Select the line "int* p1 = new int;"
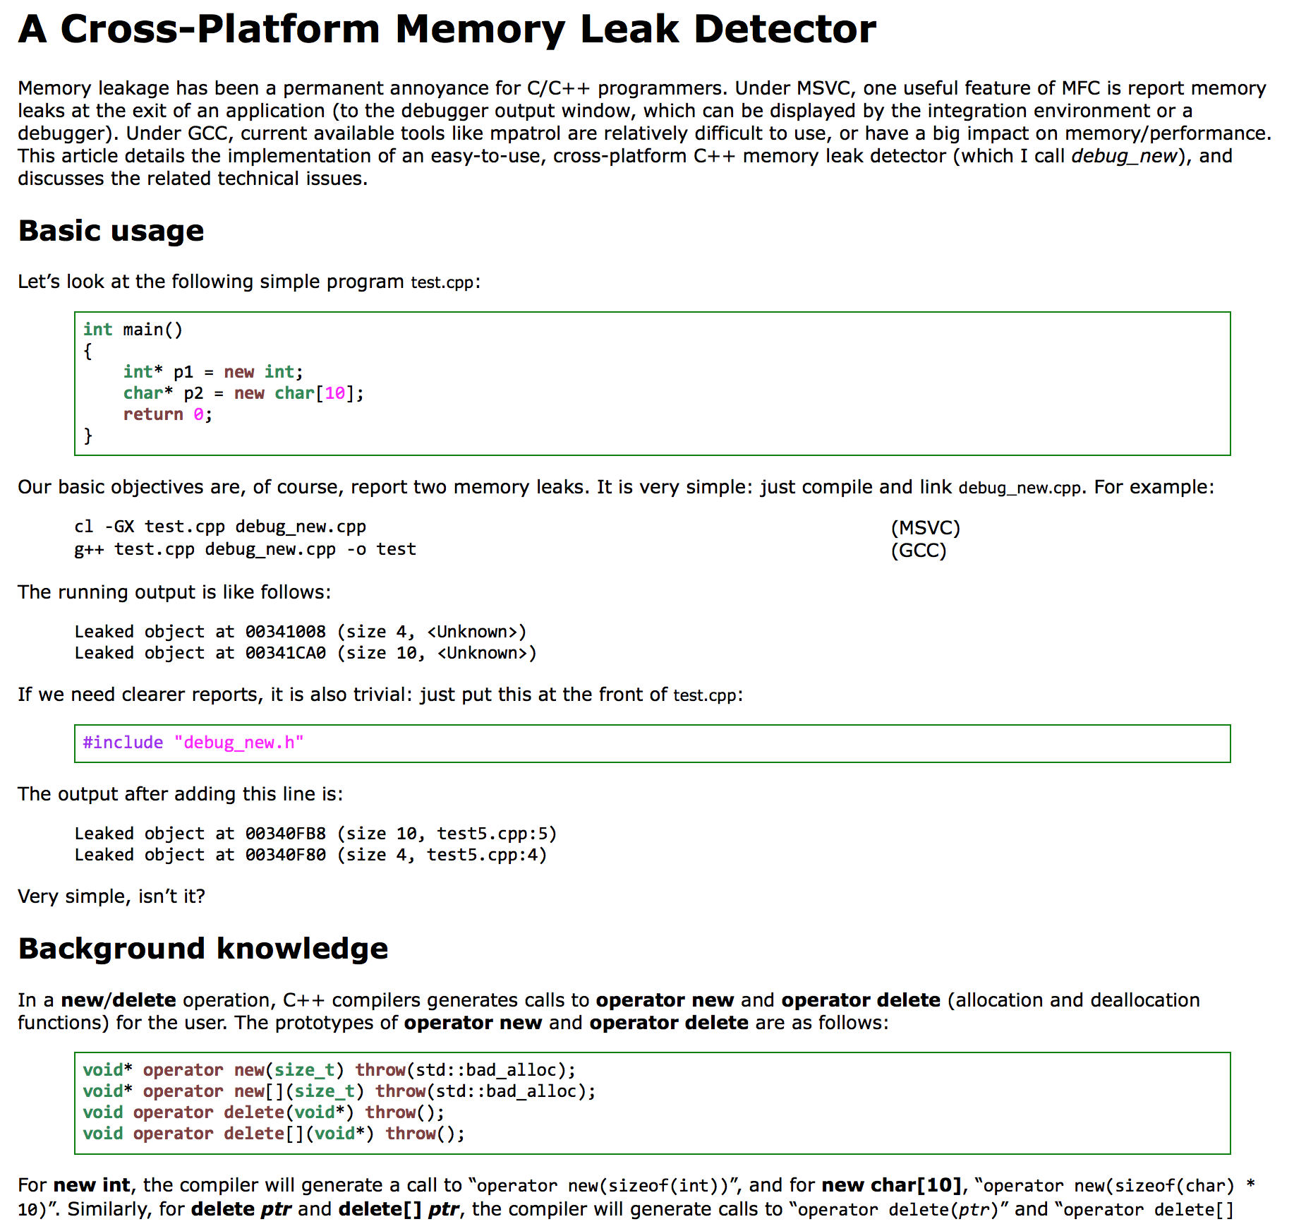This screenshot has height=1224, width=1294. [x=212, y=371]
